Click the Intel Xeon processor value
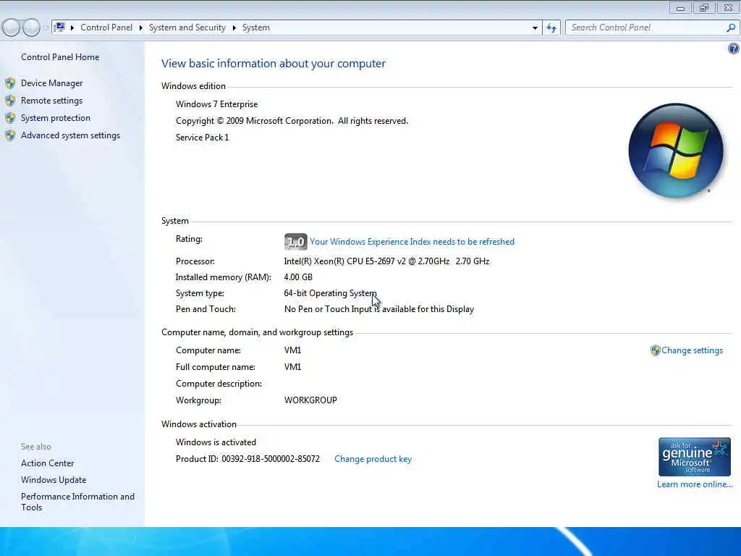Image resolution: width=741 pixels, height=556 pixels. (x=386, y=261)
